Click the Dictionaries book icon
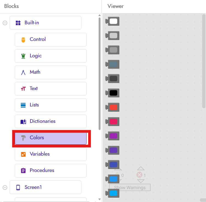This screenshot has width=206, height=202. point(23,121)
